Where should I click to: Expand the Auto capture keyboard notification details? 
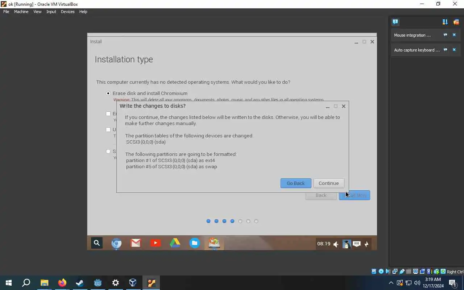click(445, 50)
